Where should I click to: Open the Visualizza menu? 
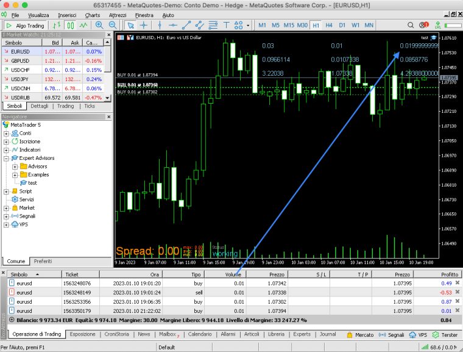[38, 15]
